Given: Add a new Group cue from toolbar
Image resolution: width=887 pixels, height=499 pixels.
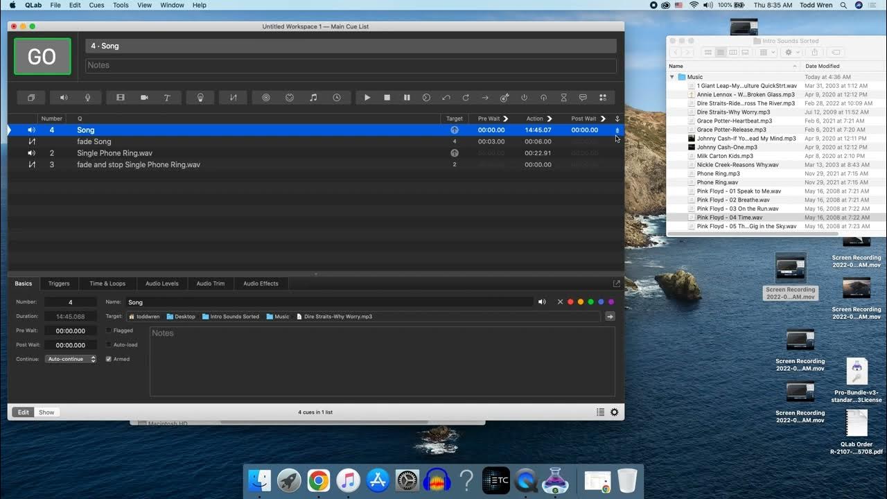Looking at the screenshot, I should click(31, 98).
